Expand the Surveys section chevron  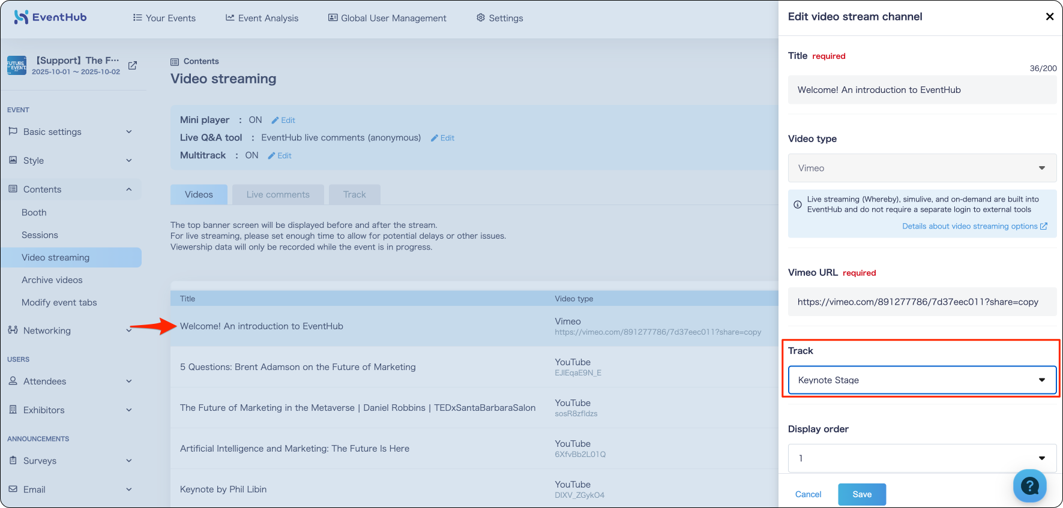click(x=129, y=460)
